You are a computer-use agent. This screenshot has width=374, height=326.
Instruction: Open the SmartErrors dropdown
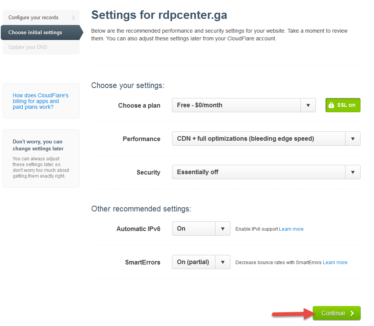pyautogui.click(x=194, y=262)
